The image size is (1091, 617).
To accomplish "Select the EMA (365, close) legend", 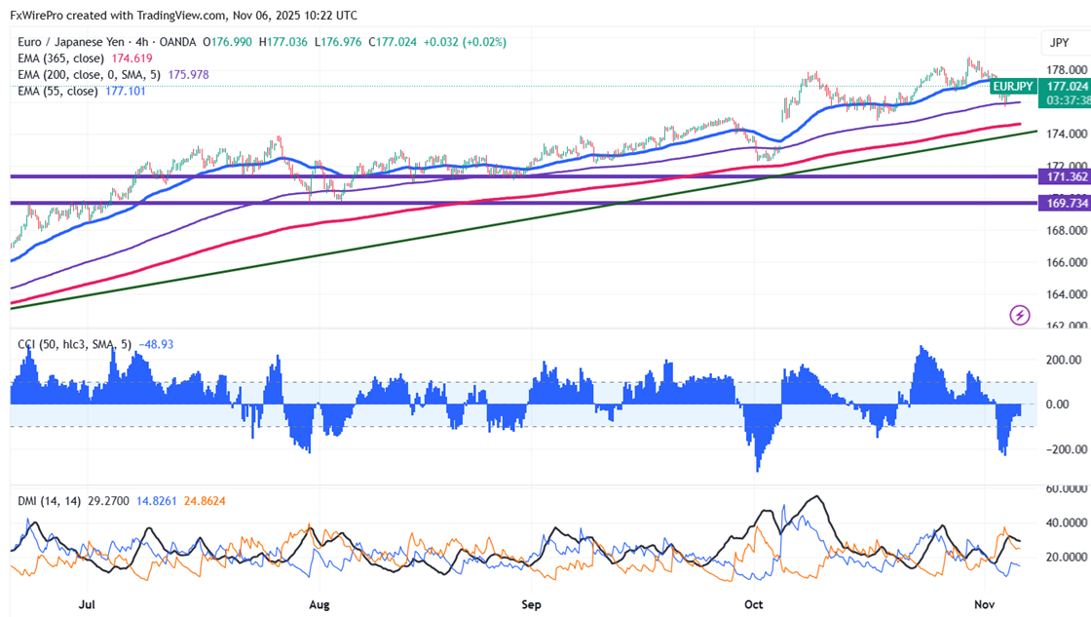I will click(x=61, y=58).
